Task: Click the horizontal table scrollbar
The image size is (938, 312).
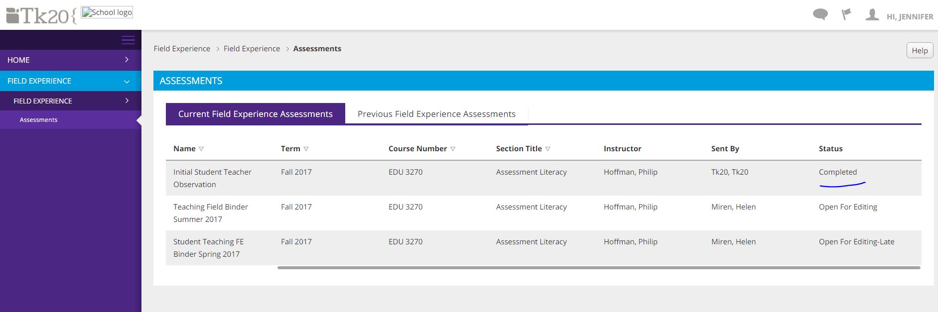Action: pyautogui.click(x=598, y=268)
